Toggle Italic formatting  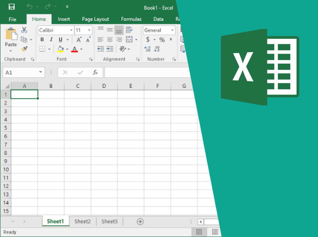[x=51, y=40]
